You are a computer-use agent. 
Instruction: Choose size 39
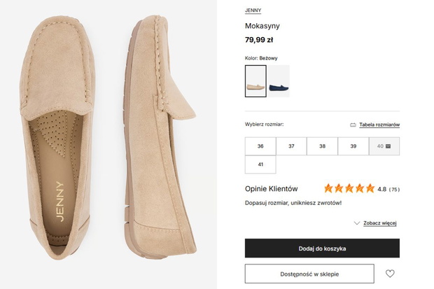point(353,146)
